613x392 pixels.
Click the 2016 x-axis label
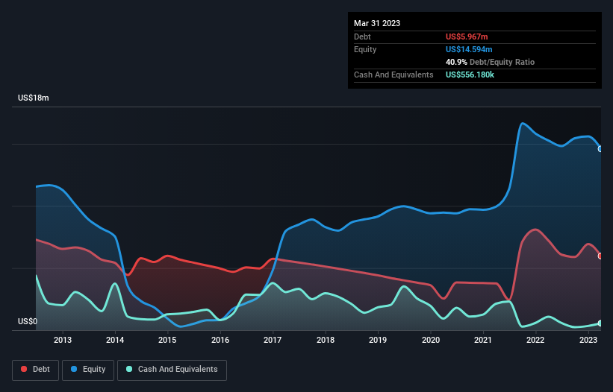click(220, 340)
